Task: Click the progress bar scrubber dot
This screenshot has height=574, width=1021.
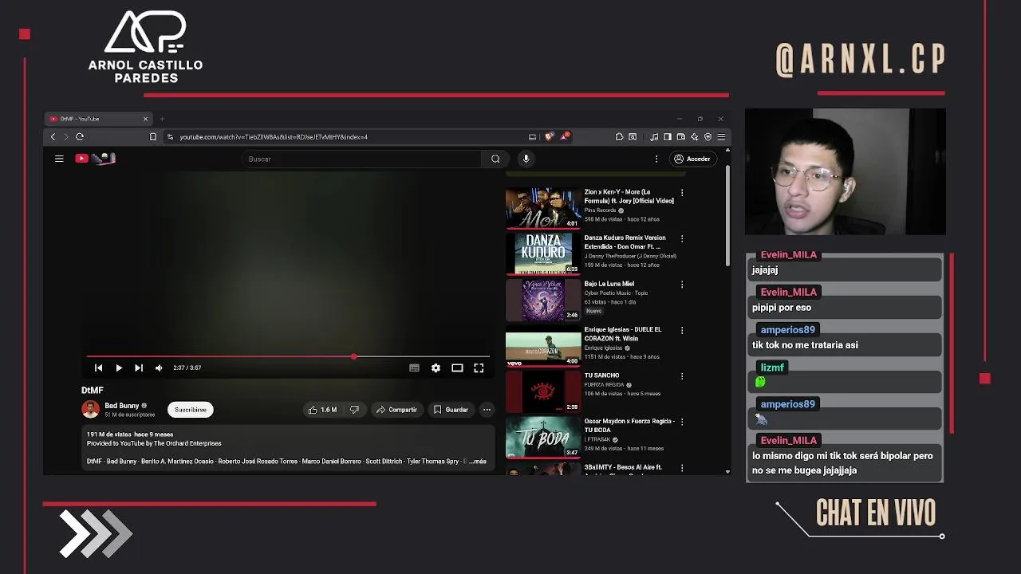Action: coord(354,356)
